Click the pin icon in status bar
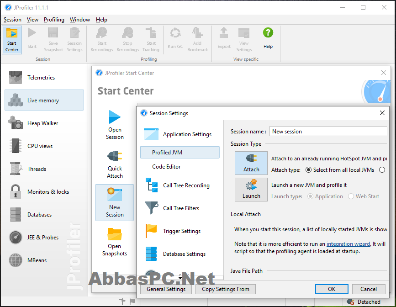Screen dimensions: 396x307 pyautogui.click(x=122, y=301)
